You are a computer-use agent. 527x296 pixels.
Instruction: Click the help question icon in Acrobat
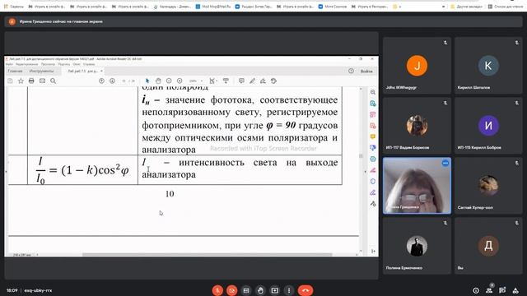tap(351, 71)
